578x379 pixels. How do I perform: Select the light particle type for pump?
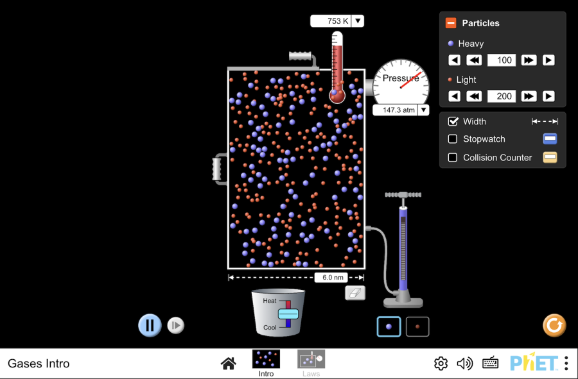click(x=417, y=326)
